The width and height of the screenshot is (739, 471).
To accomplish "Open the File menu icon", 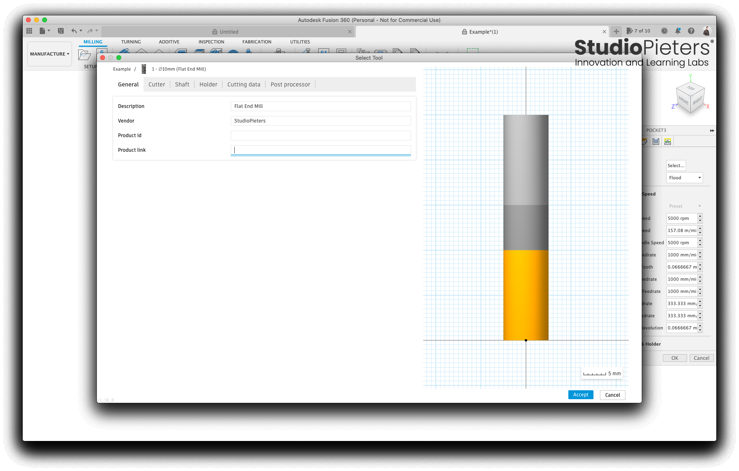I will pos(42,31).
